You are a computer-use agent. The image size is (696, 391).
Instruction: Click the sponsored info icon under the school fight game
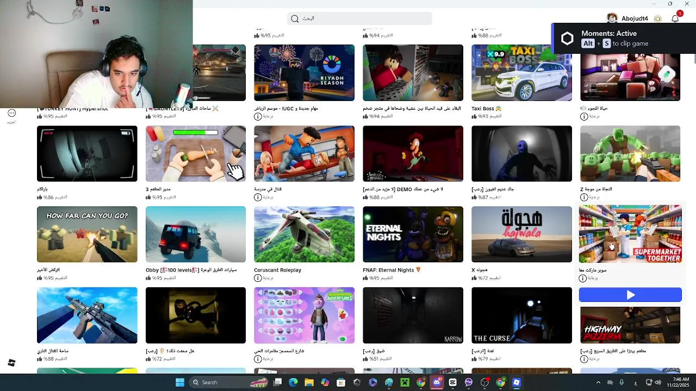(x=258, y=197)
